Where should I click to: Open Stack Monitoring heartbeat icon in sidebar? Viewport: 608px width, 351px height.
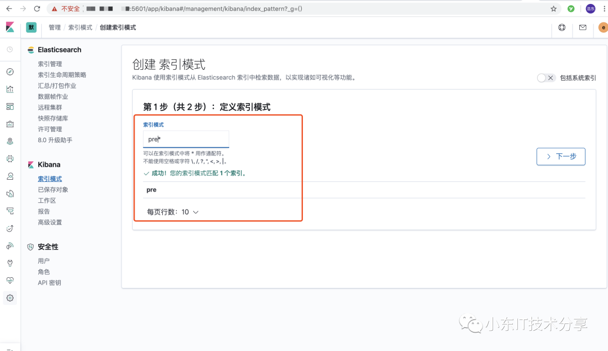(x=10, y=281)
